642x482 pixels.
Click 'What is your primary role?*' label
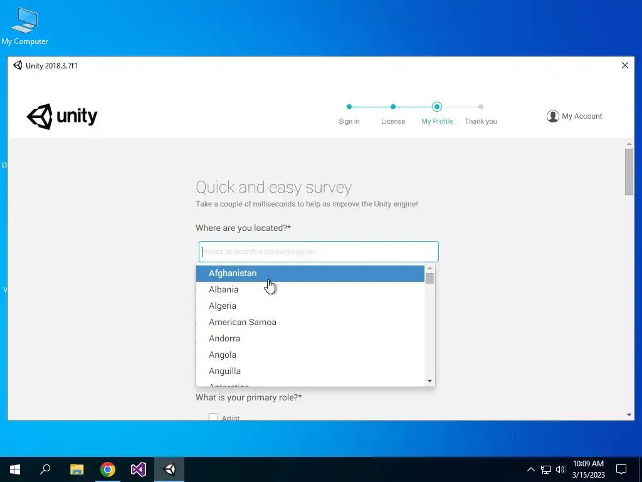click(248, 397)
